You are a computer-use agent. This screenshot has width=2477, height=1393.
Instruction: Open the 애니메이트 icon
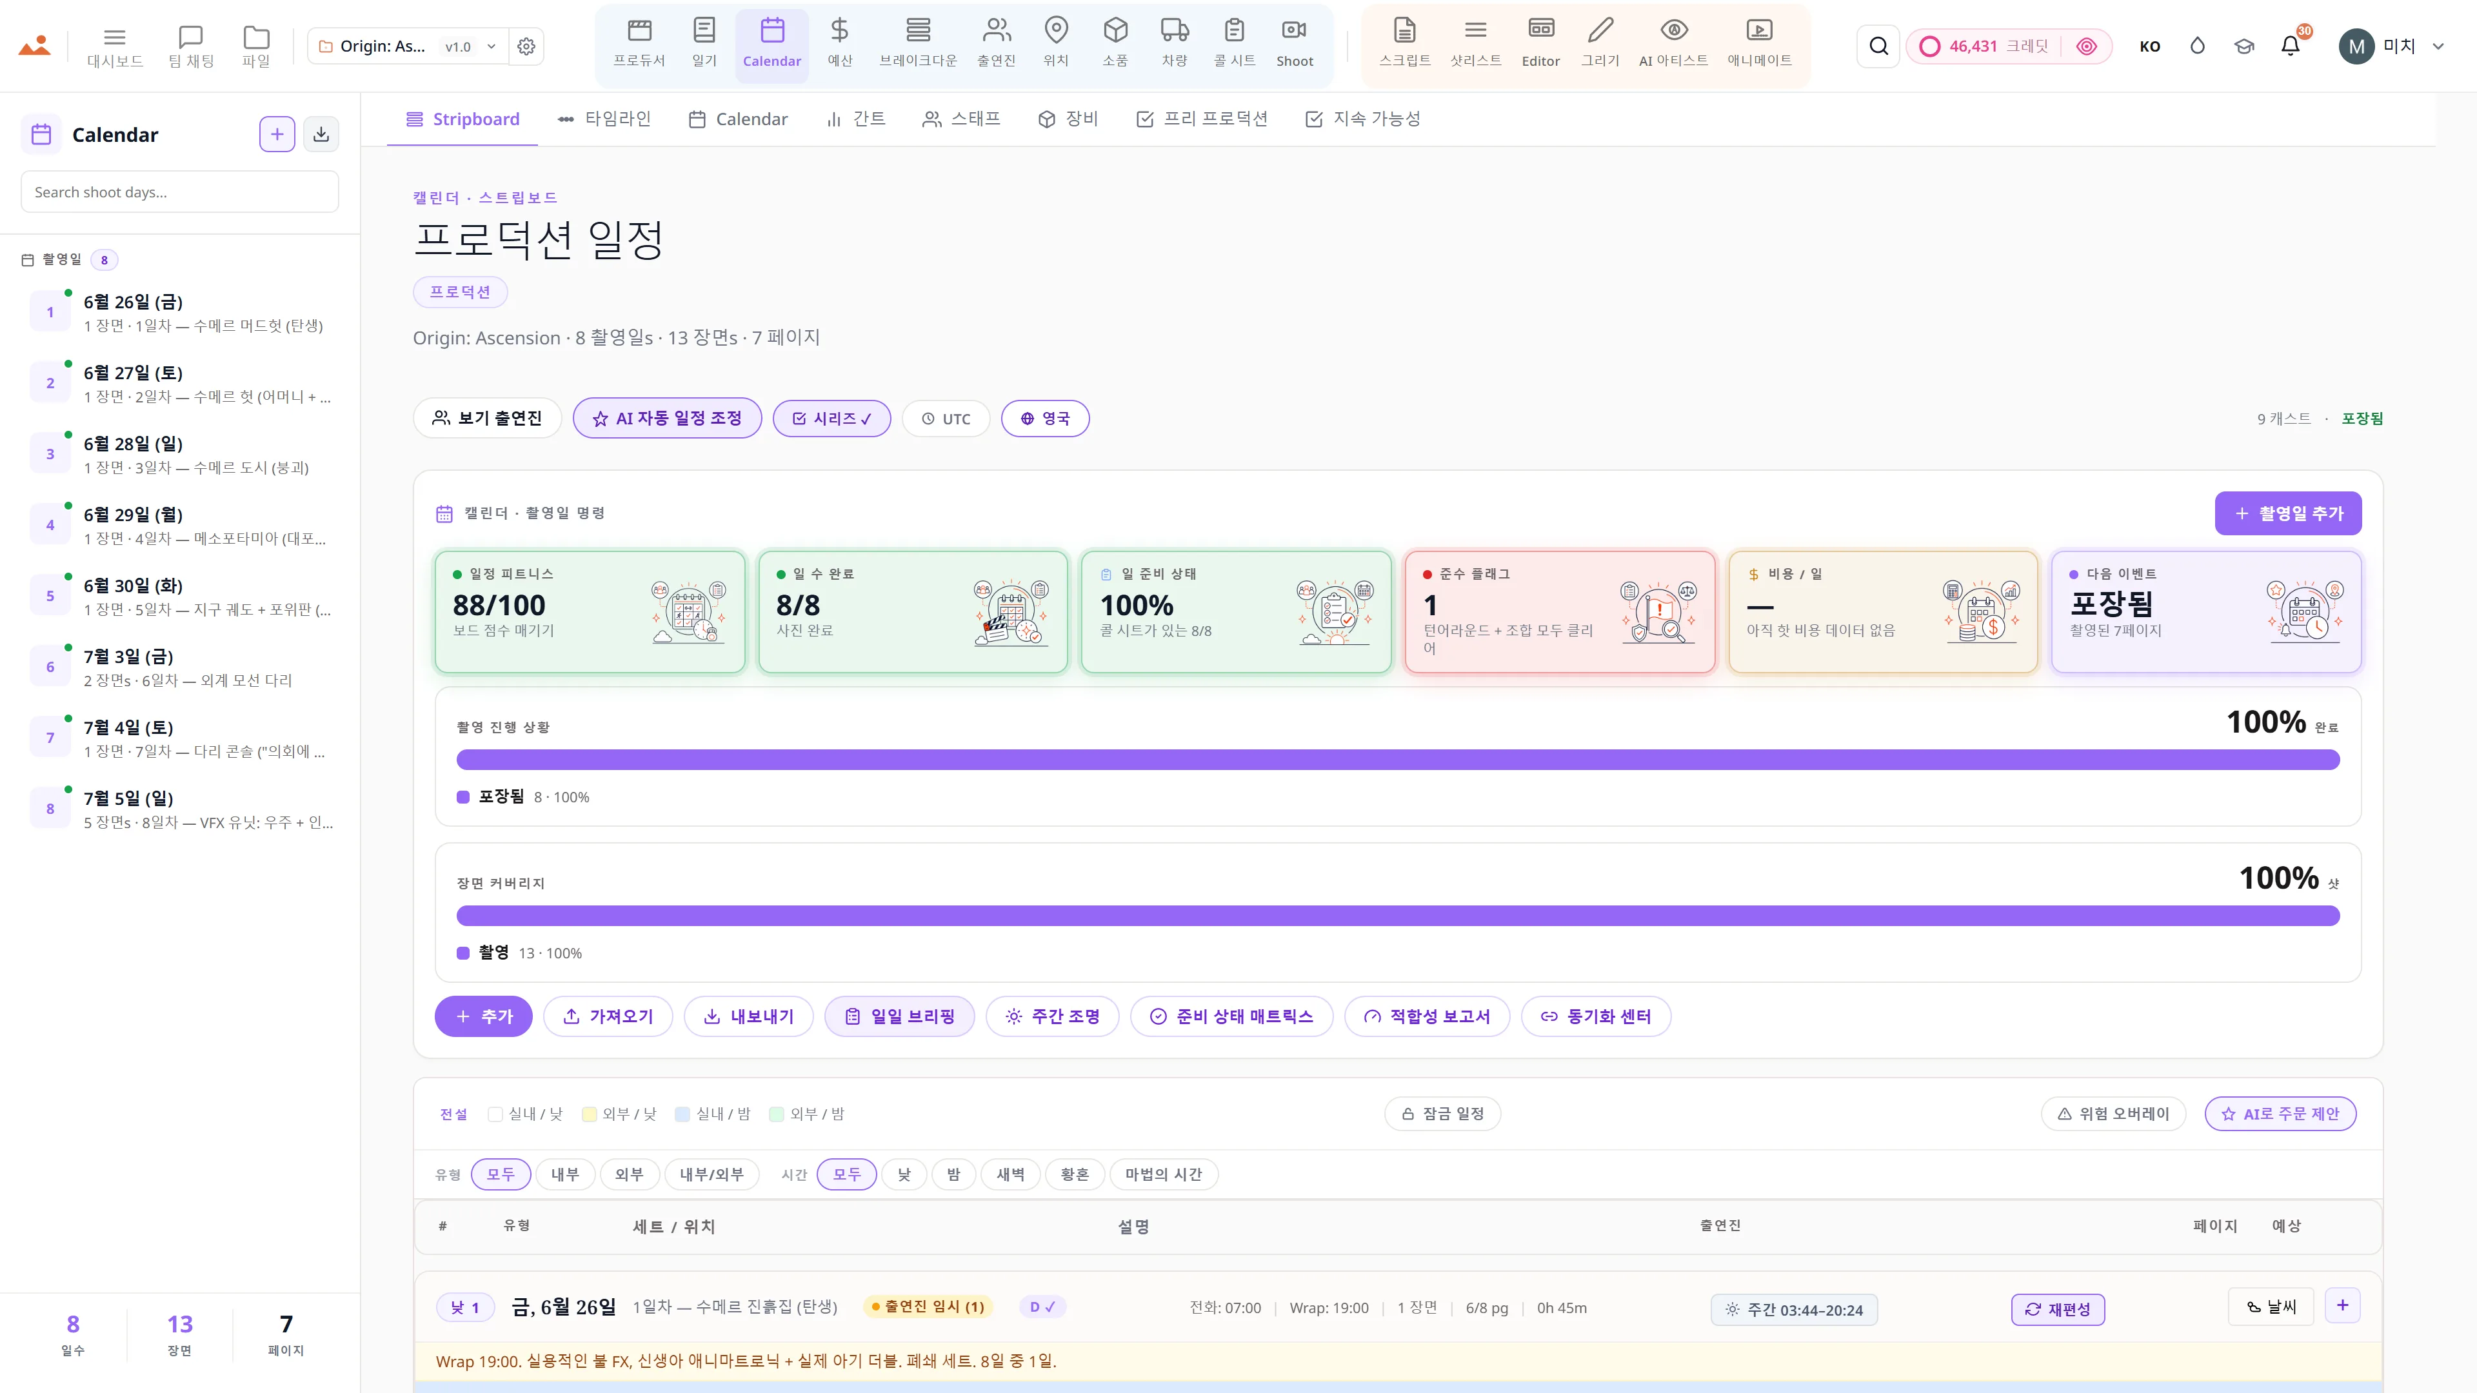(1758, 44)
